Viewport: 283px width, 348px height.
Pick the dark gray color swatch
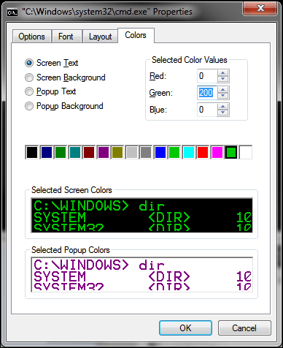point(146,152)
